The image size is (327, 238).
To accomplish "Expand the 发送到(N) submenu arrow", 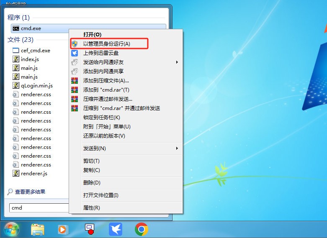I will point(177,148).
